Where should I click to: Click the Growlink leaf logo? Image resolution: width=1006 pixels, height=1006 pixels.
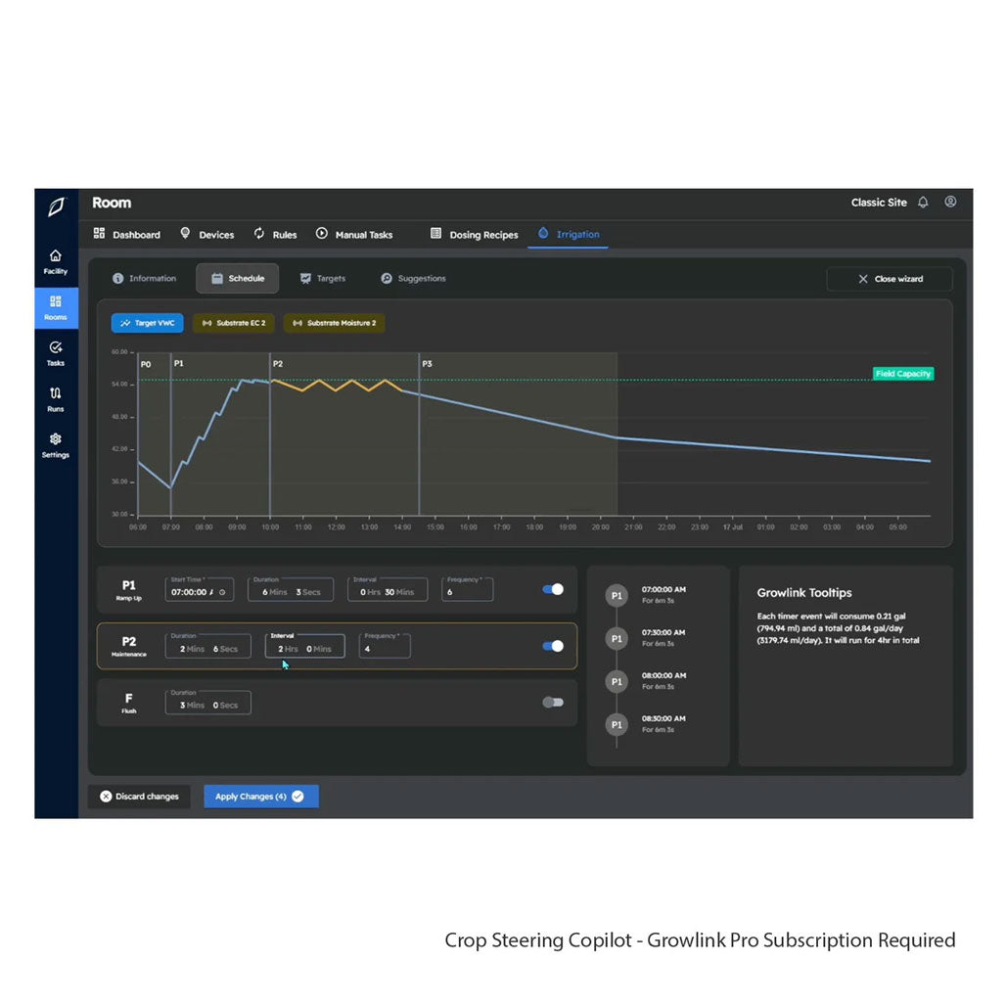(x=56, y=207)
